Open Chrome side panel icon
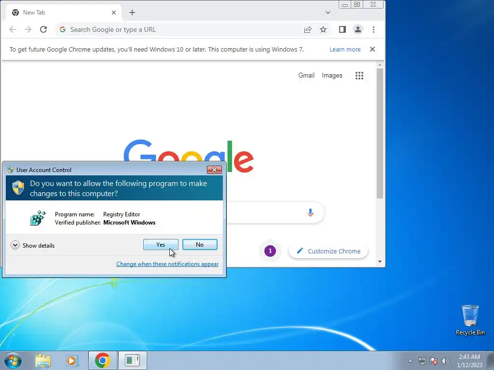This screenshot has height=370, width=494. (343, 29)
